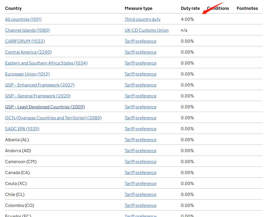Click the UK-CD Customs Union link
Image resolution: width=267 pixels, height=217 pixels.
(147, 30)
